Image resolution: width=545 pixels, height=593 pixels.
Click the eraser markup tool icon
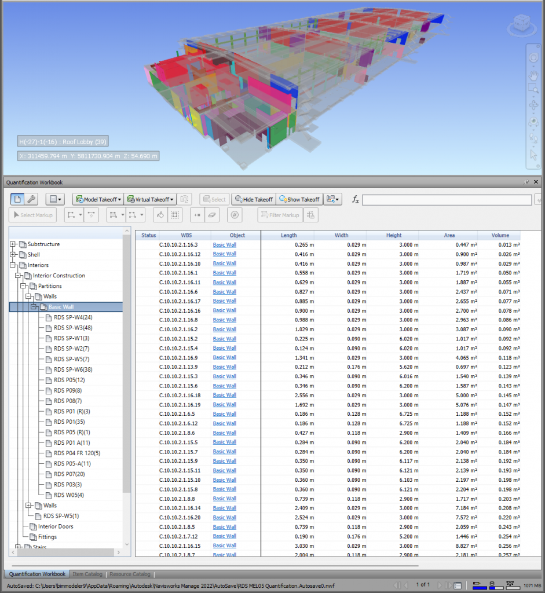tap(211, 215)
